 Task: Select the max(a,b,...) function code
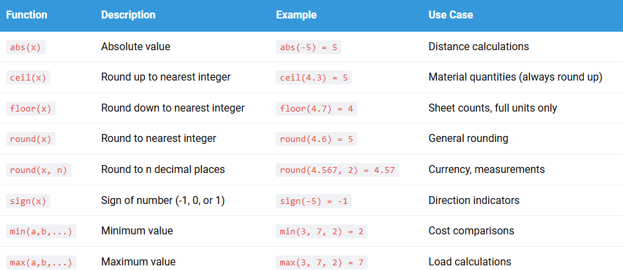point(41,263)
